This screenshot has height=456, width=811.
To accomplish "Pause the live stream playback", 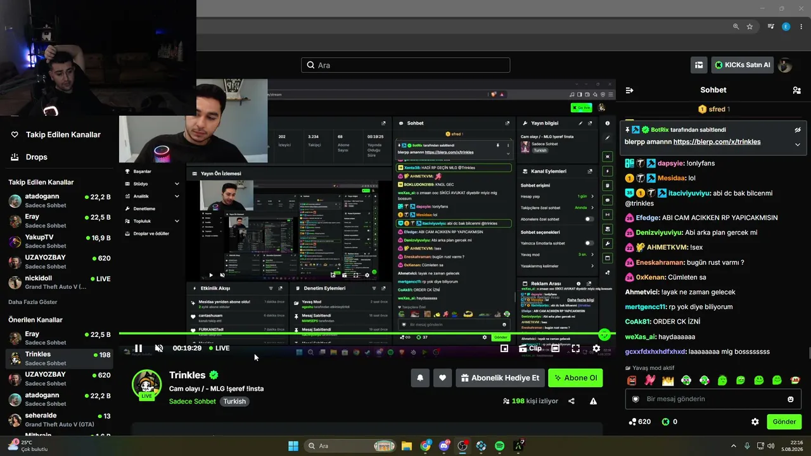I will click(x=138, y=348).
